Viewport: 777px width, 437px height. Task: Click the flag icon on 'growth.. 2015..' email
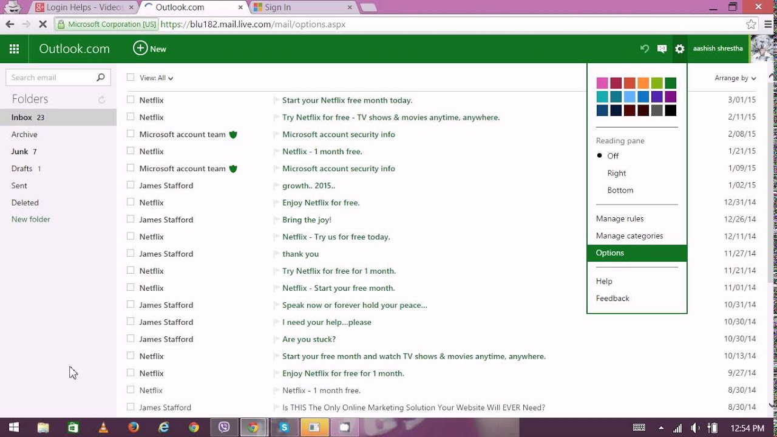[276, 186]
